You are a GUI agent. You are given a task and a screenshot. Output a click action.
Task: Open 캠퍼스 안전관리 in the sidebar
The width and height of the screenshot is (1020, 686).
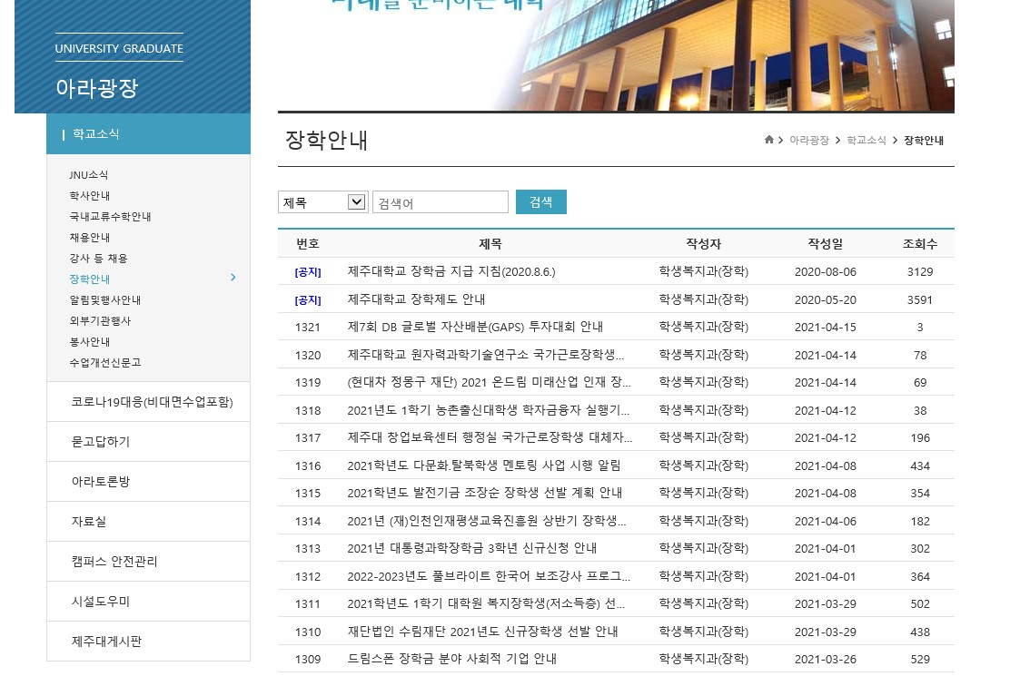114,561
